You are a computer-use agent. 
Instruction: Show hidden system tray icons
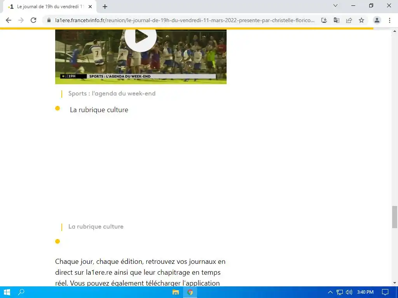coord(330,292)
